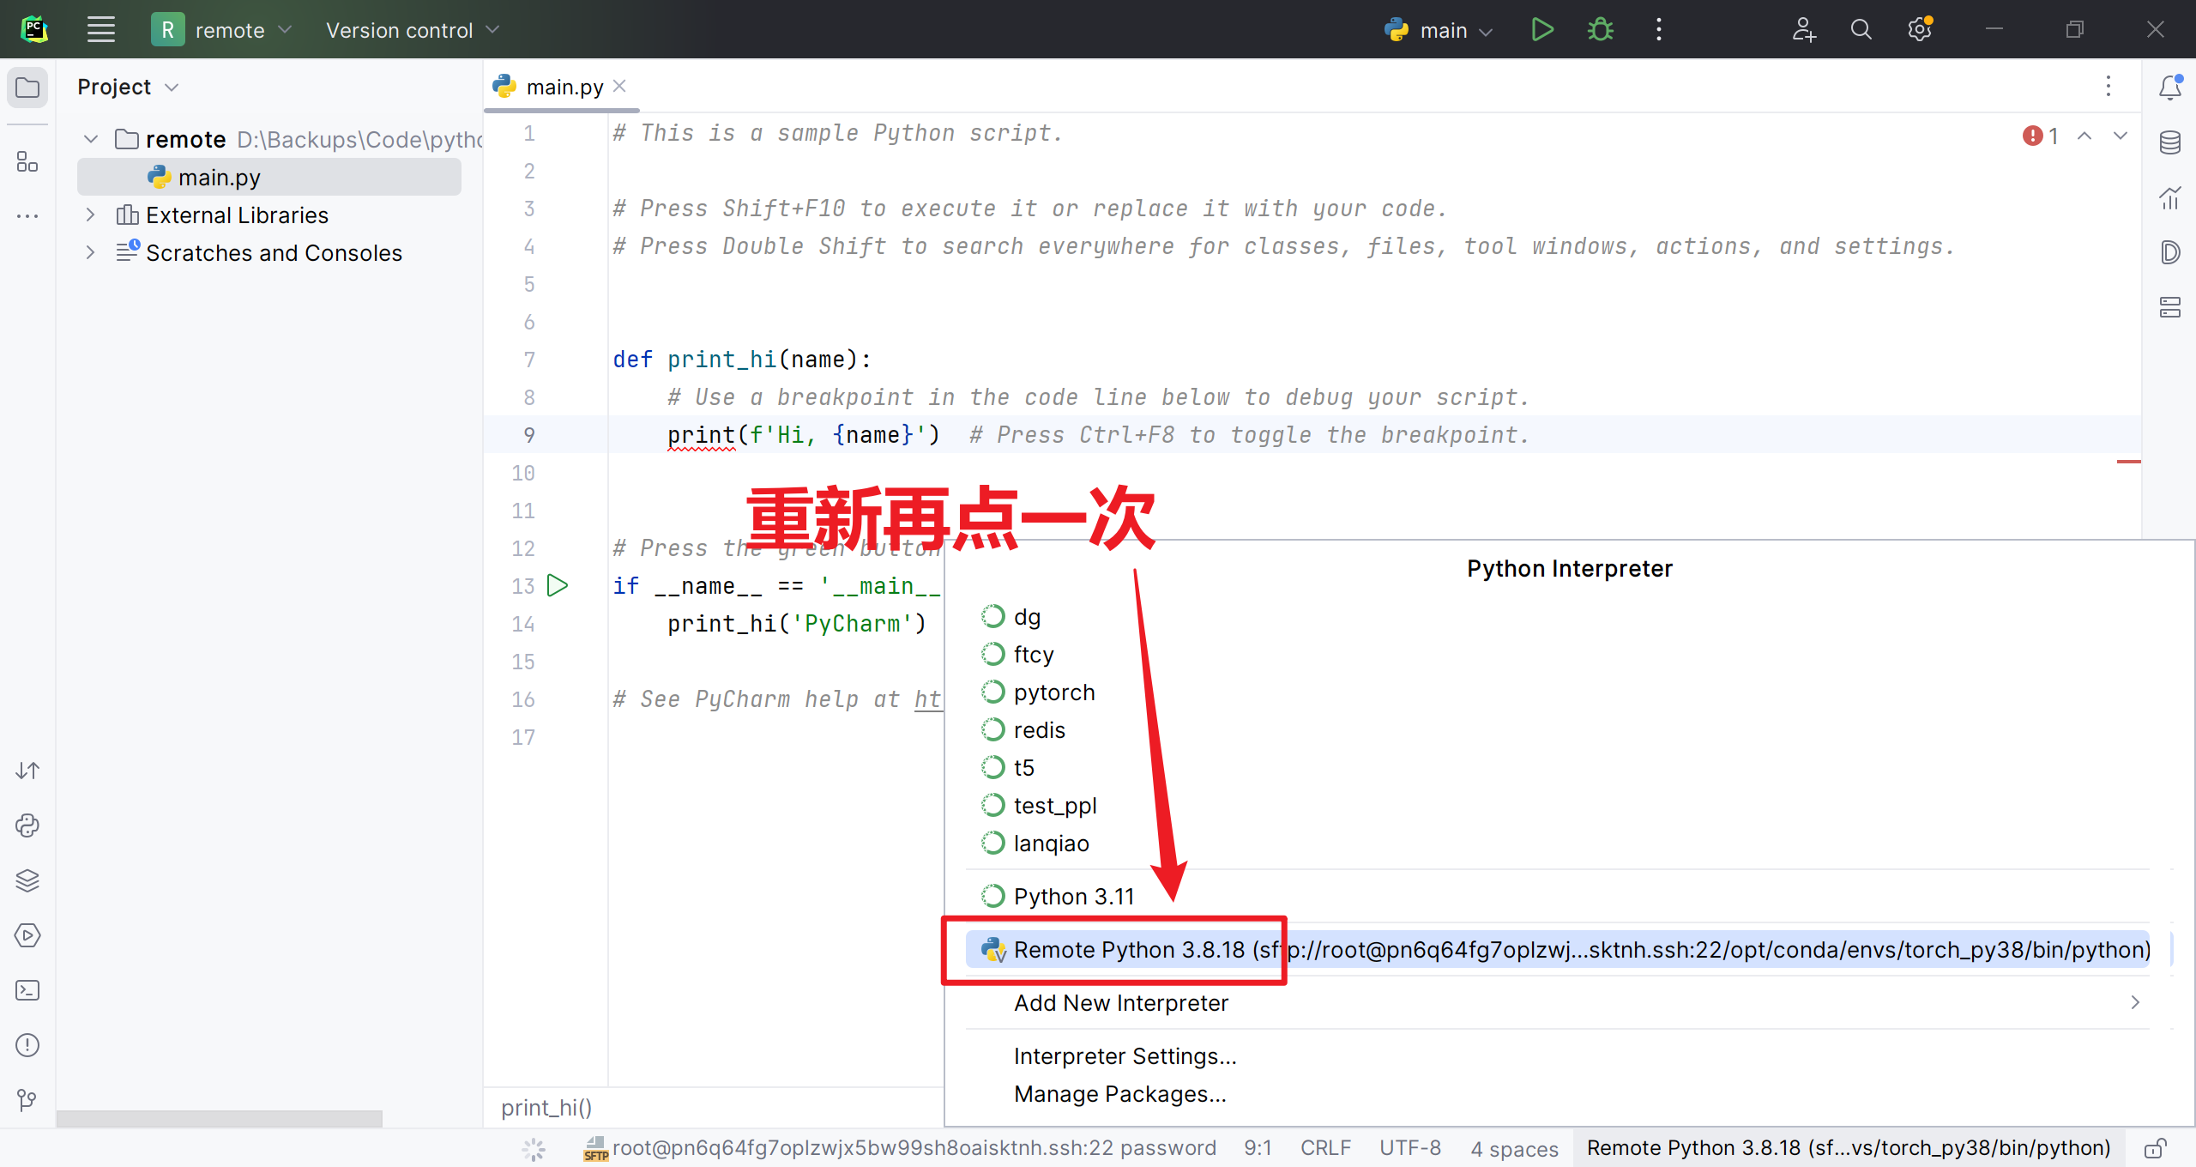Click the project tree horizontal scrollbar

(x=220, y=1119)
